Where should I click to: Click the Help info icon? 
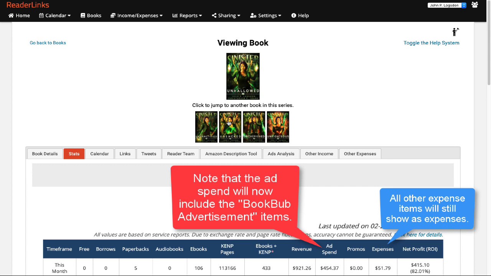coord(294,15)
